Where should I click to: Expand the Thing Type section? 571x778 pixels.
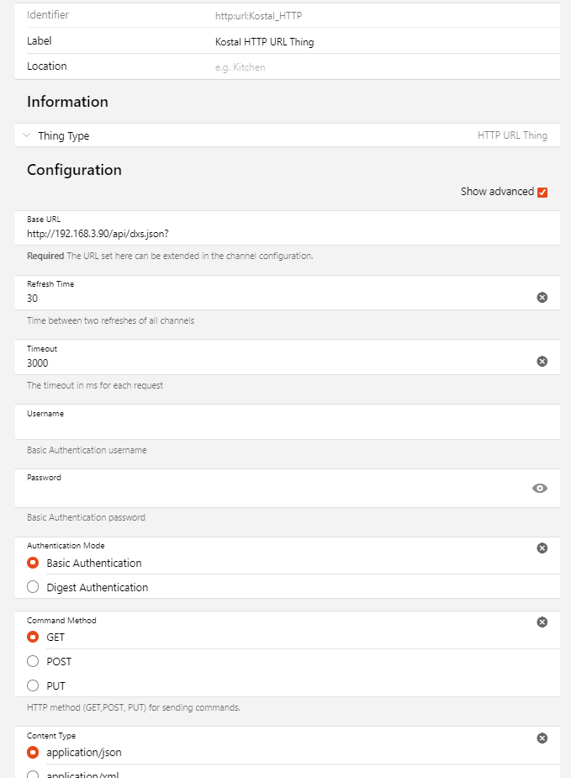(25, 135)
